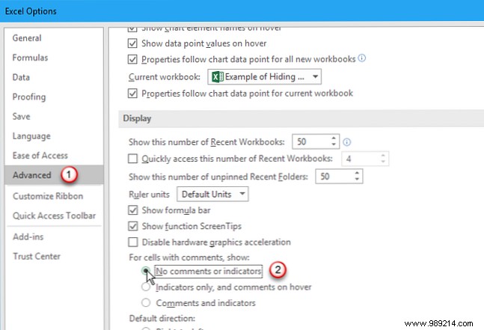
Task: Click the Default direction label
Action: pyautogui.click(x=162, y=318)
